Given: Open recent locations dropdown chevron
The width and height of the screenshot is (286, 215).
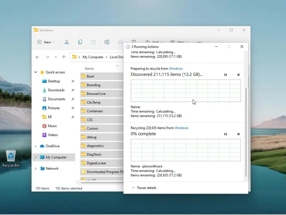Looking at the screenshot, I should click(56, 57).
